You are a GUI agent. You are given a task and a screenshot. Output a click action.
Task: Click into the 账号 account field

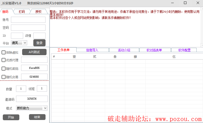tap(28, 20)
